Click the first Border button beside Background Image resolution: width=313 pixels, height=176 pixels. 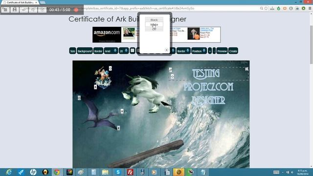point(98,51)
